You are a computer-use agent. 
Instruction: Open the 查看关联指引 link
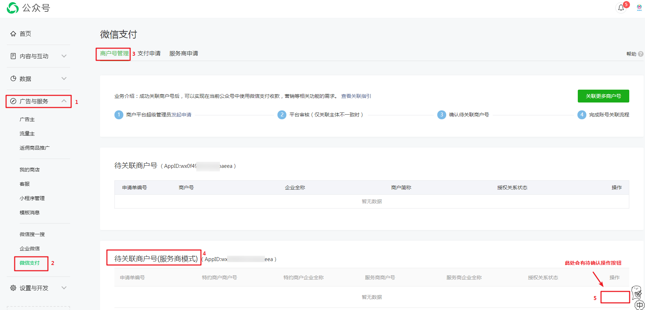[x=356, y=96]
